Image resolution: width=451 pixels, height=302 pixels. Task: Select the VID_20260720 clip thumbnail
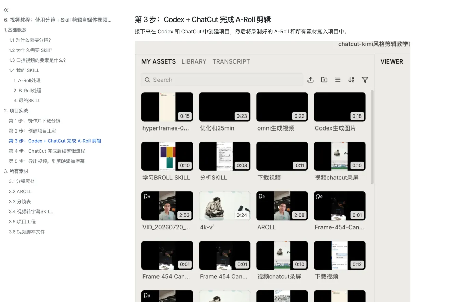click(167, 206)
